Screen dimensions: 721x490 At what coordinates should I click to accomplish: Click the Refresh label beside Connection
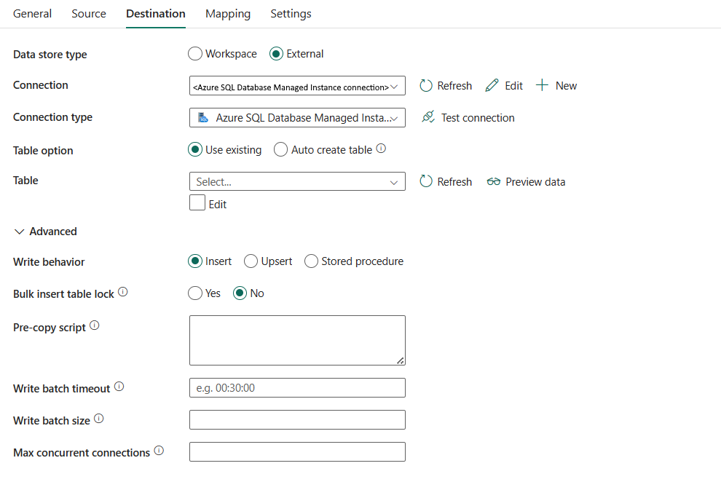coord(454,86)
